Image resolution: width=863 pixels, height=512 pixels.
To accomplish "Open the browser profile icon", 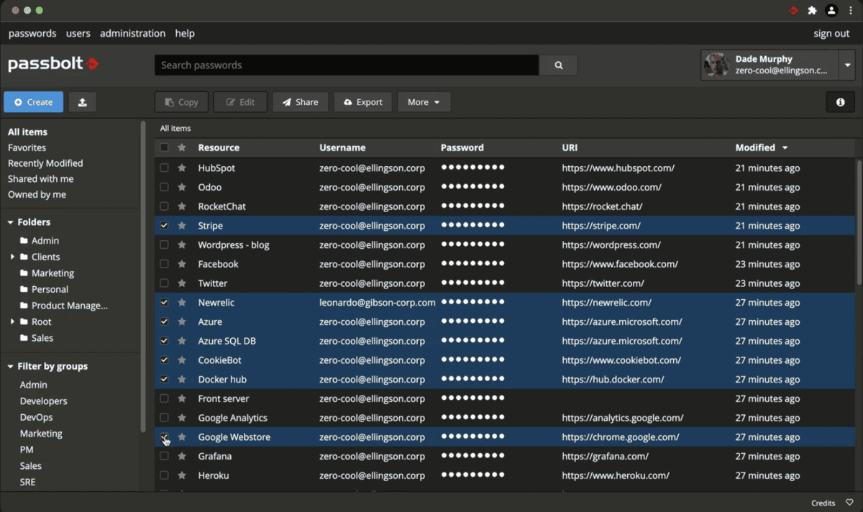I will coord(831,10).
